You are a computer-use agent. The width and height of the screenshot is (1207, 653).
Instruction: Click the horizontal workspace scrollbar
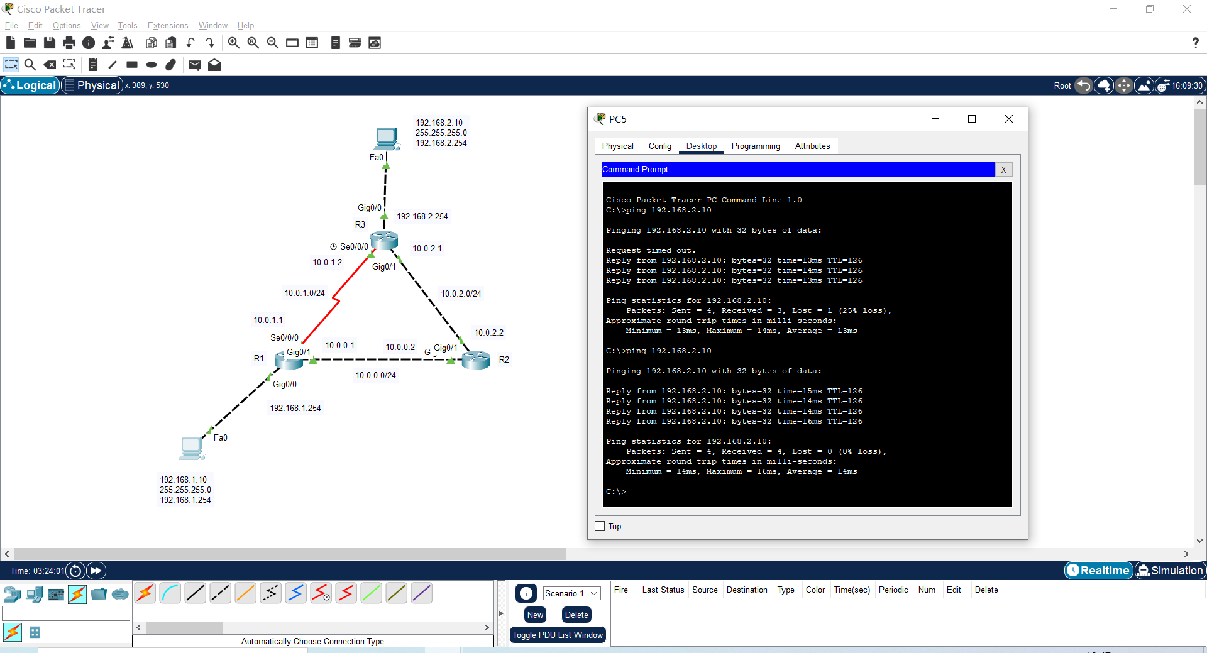click(x=290, y=554)
